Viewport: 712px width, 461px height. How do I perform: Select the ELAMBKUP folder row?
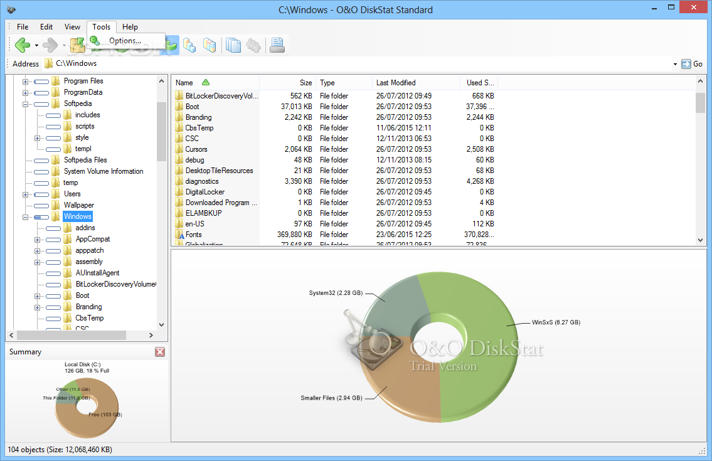tap(335, 213)
